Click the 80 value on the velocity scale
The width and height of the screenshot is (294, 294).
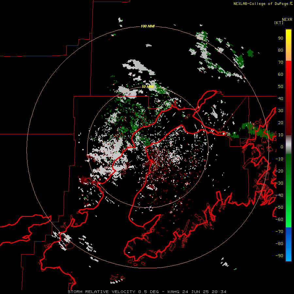(x=281, y=50)
